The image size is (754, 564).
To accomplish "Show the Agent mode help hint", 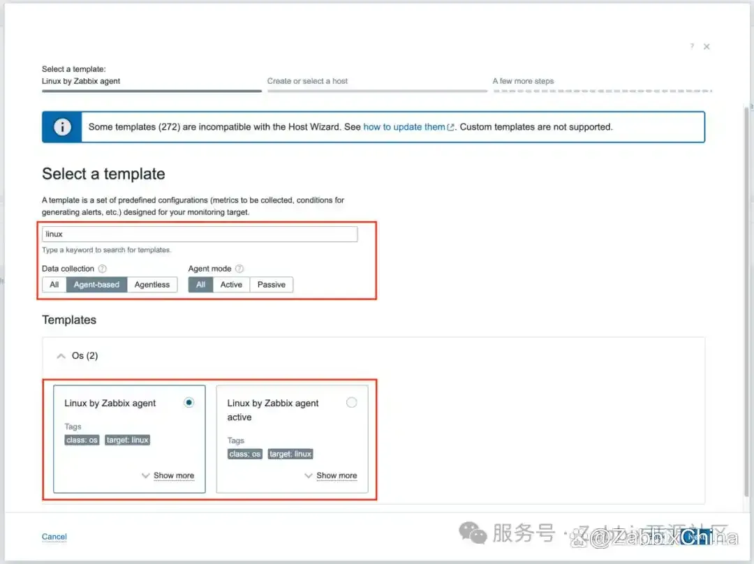I will [239, 269].
